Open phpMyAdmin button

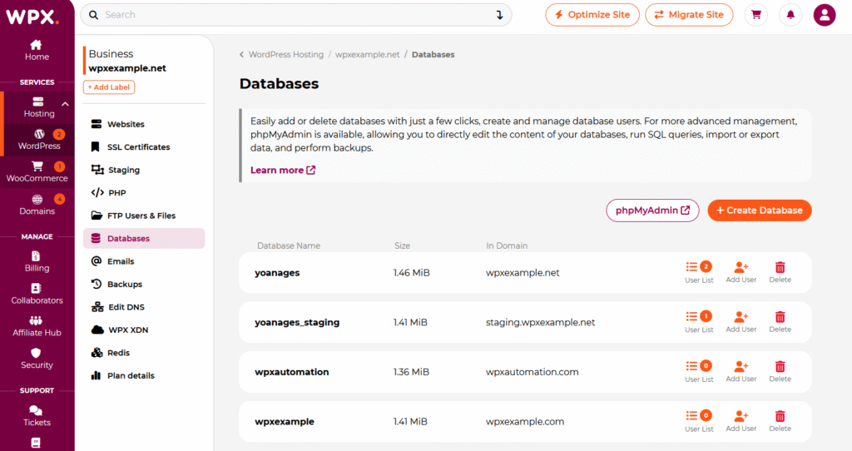click(652, 211)
